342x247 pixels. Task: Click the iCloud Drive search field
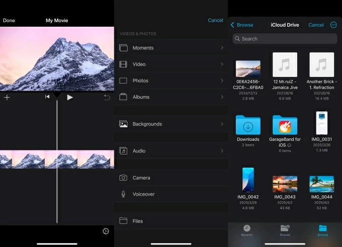(x=285, y=39)
